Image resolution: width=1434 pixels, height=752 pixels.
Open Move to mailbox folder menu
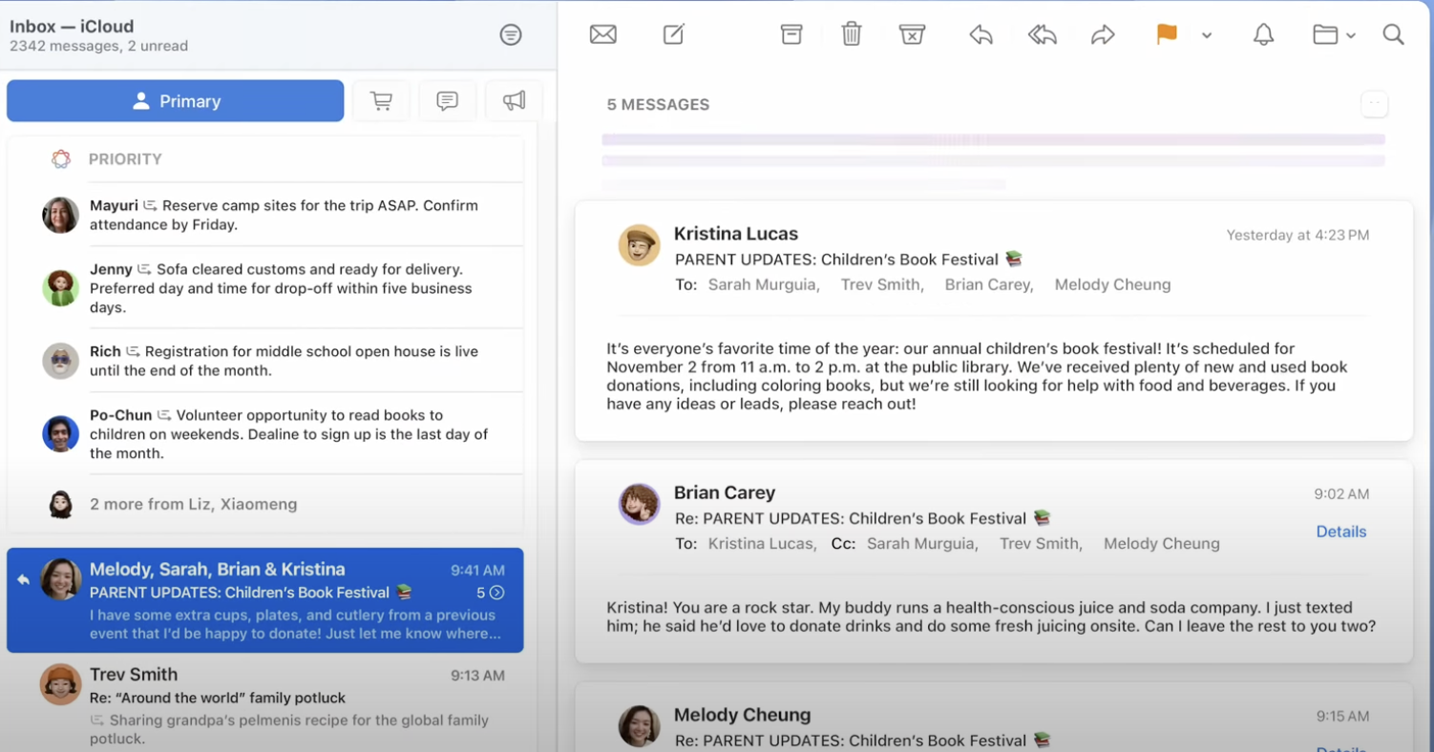pos(1334,35)
